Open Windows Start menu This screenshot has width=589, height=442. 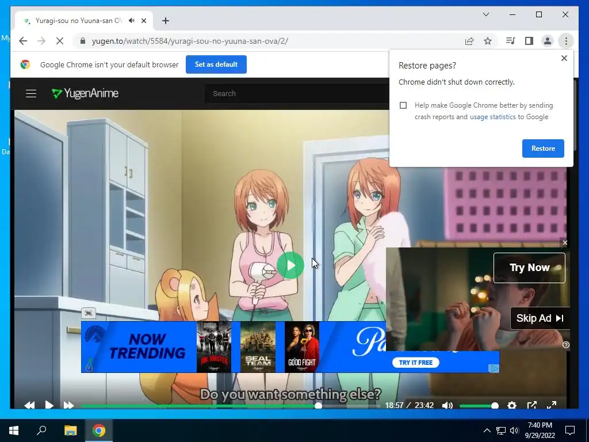(14, 430)
